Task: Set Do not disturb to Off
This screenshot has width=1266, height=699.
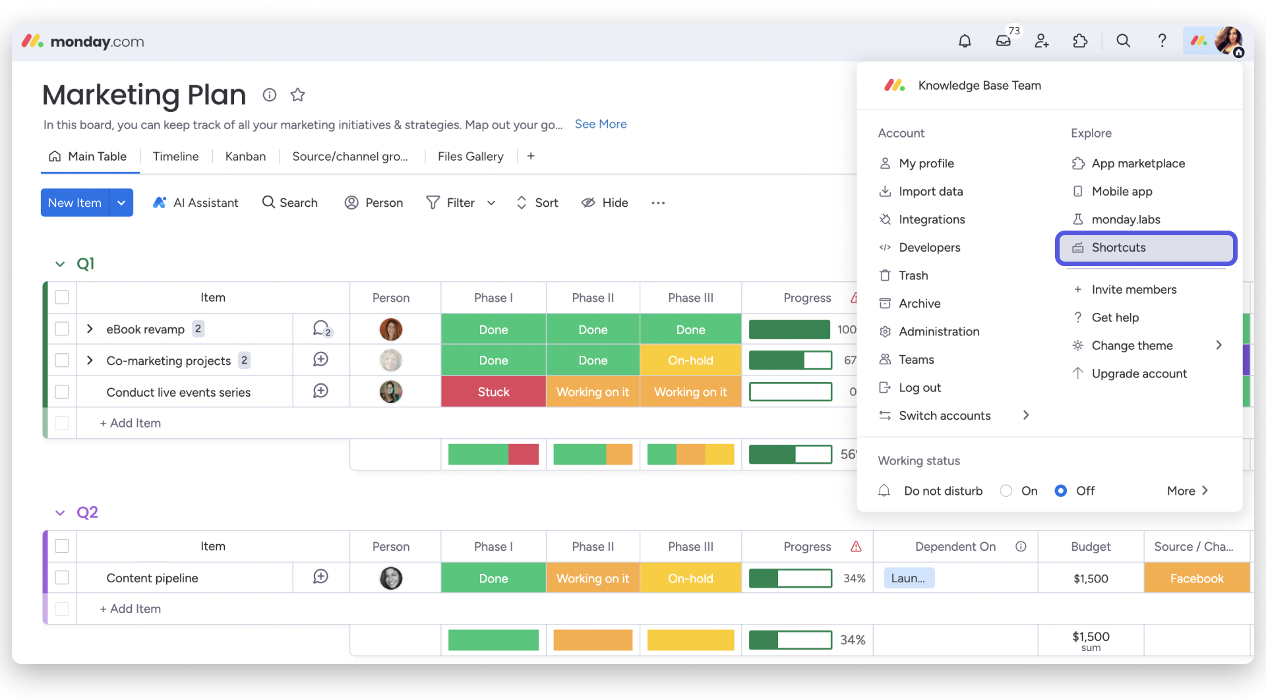Action: (1061, 491)
